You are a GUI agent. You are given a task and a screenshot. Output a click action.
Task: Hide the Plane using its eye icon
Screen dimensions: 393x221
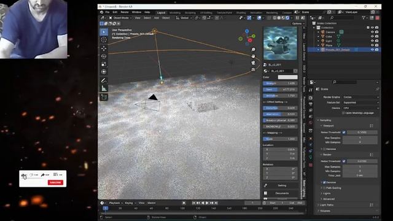pos(372,45)
